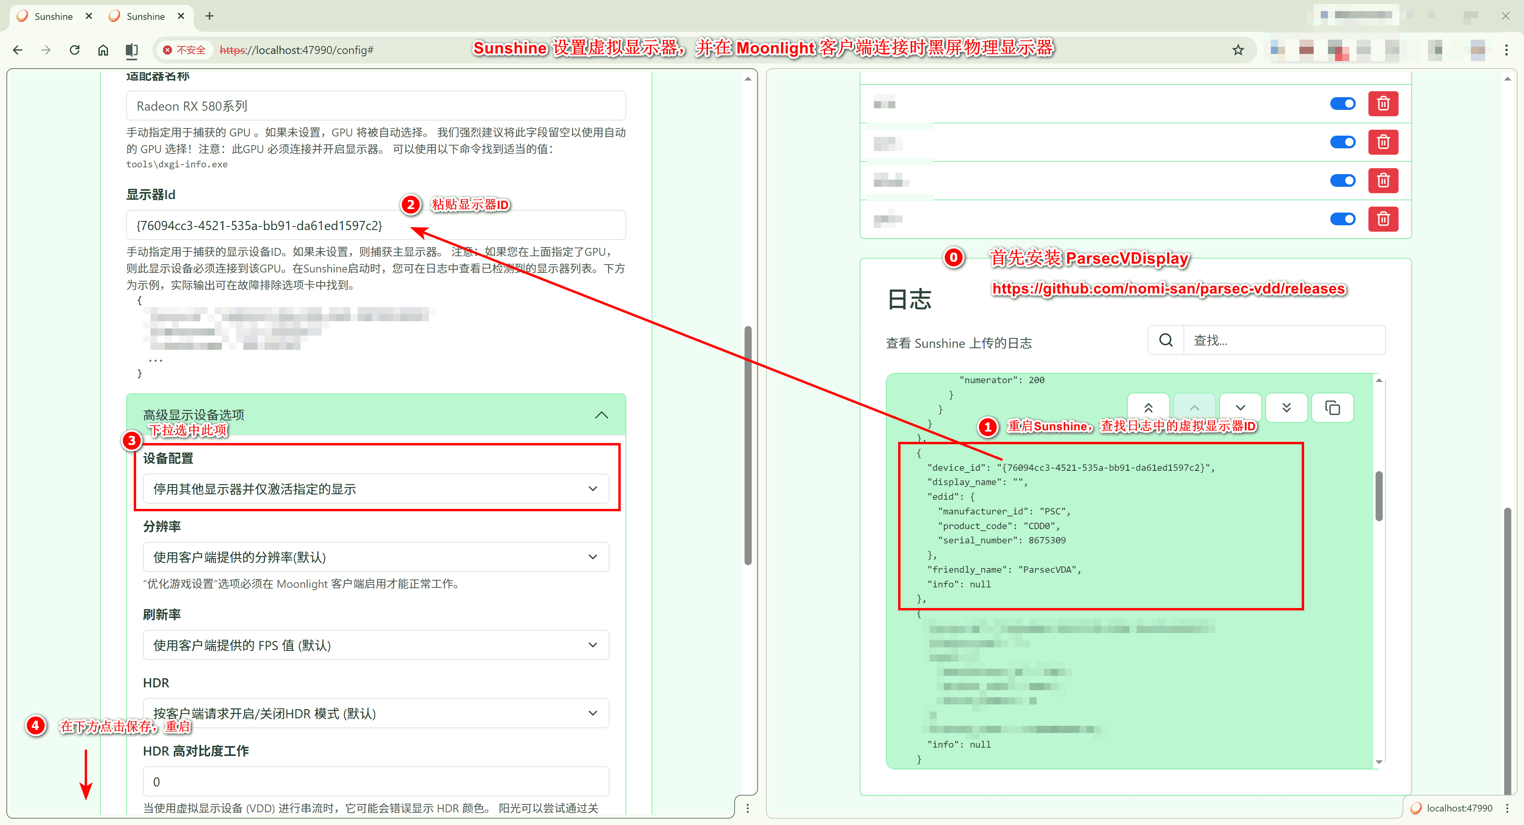The width and height of the screenshot is (1524, 825).
Task: Toggle the switch in third application row
Action: pos(1342,180)
